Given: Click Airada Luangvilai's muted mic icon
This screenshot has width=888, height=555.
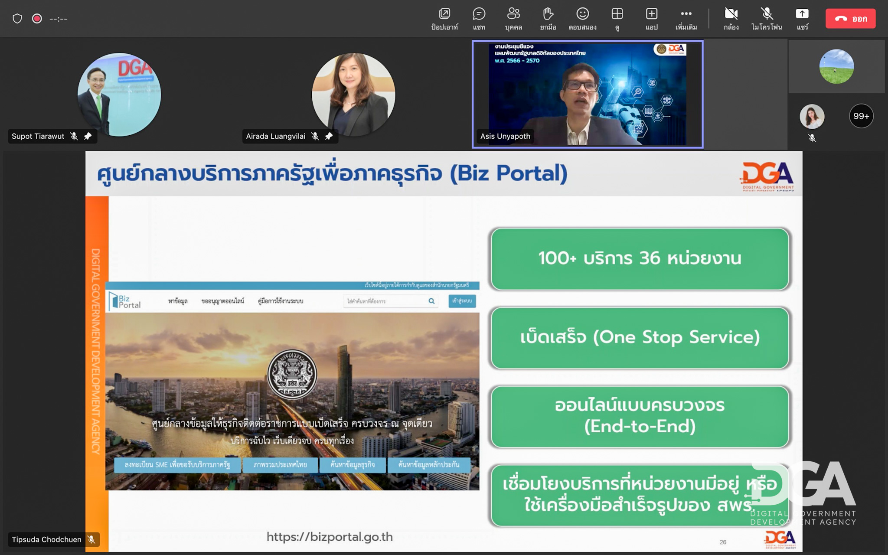Looking at the screenshot, I should [x=315, y=136].
